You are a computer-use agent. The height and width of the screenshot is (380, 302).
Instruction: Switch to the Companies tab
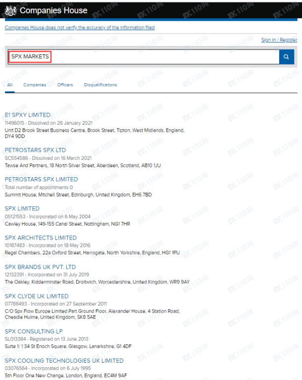pyautogui.click(x=35, y=85)
